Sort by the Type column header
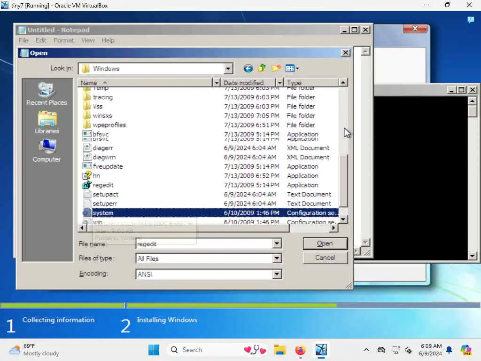 point(311,83)
